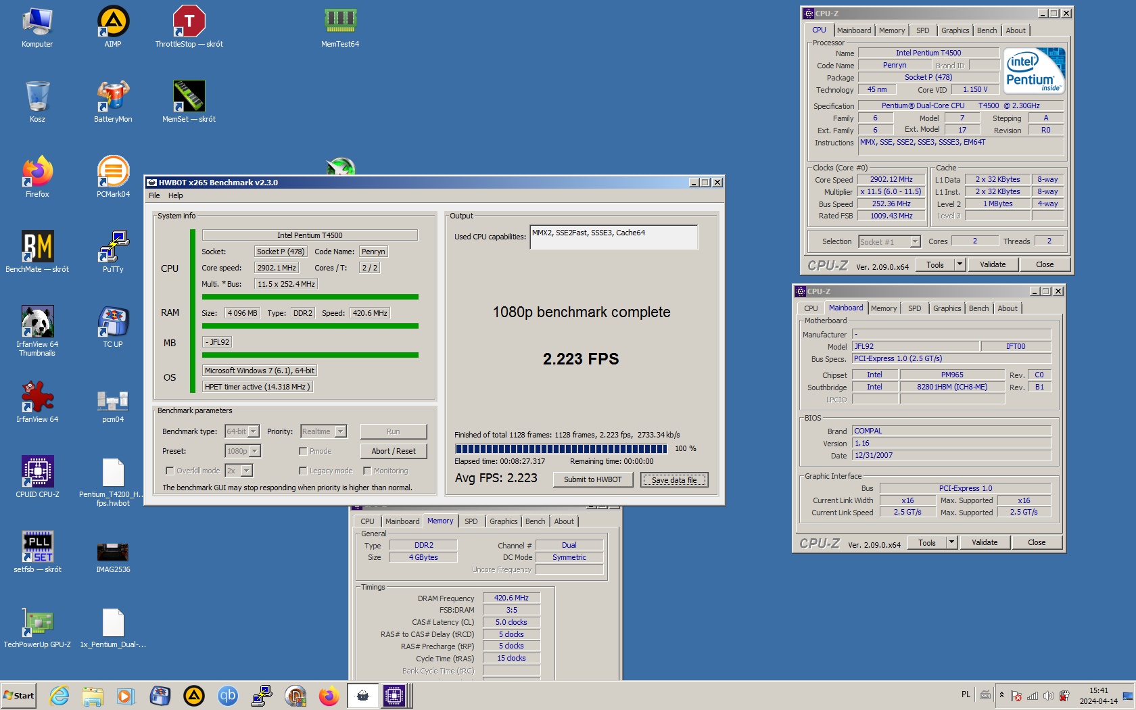
Task: Switch to Mainboard tab in top CPU-Z
Action: [854, 30]
